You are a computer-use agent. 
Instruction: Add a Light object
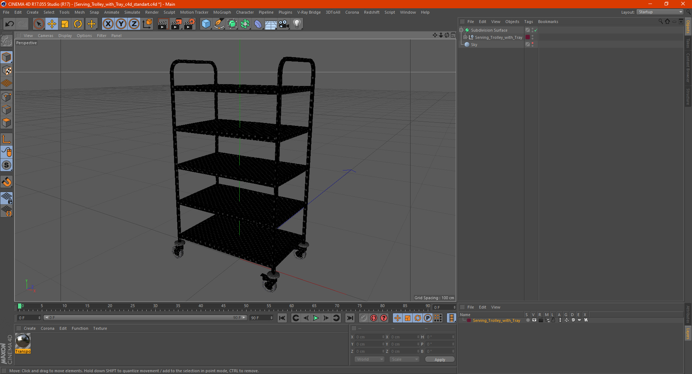pos(297,24)
